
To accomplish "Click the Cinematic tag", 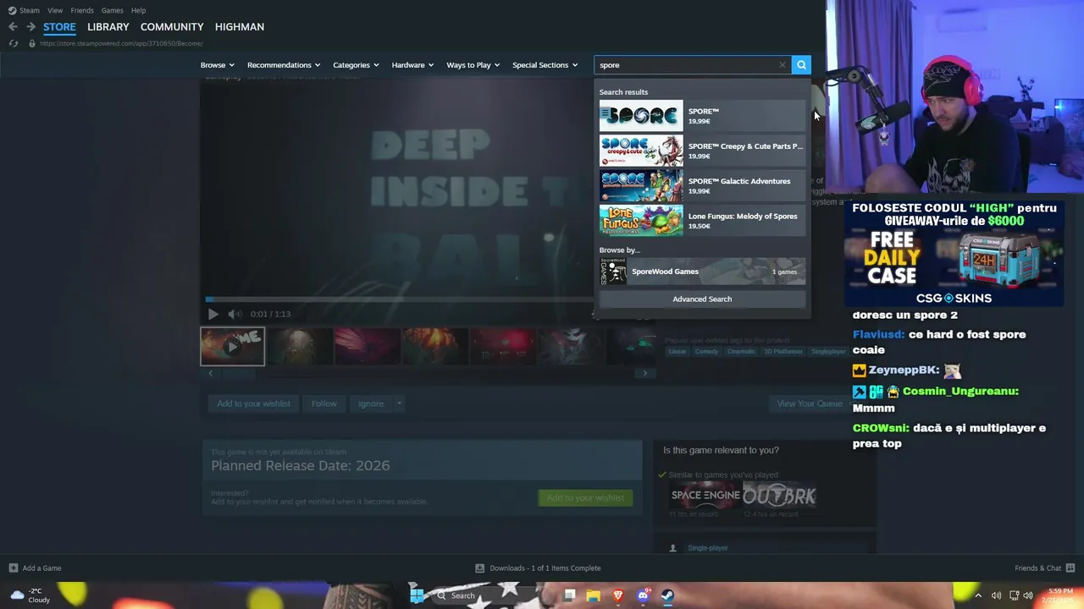I will [741, 351].
